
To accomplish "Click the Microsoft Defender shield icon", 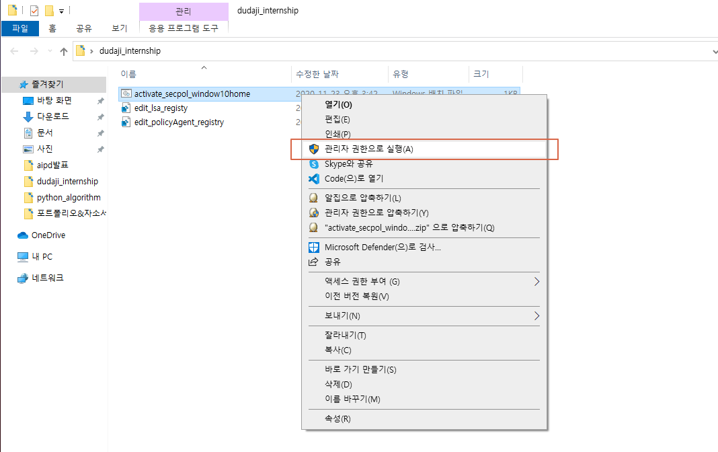I will [x=313, y=248].
